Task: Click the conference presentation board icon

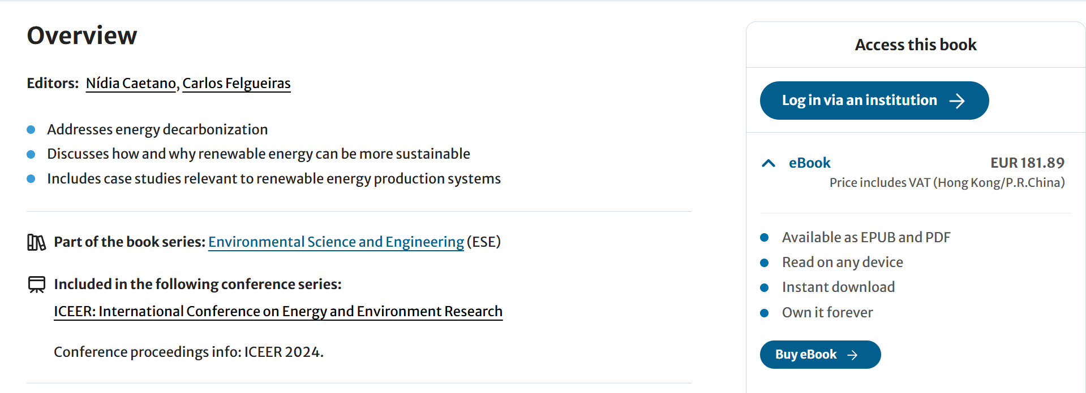Action: 37,284
